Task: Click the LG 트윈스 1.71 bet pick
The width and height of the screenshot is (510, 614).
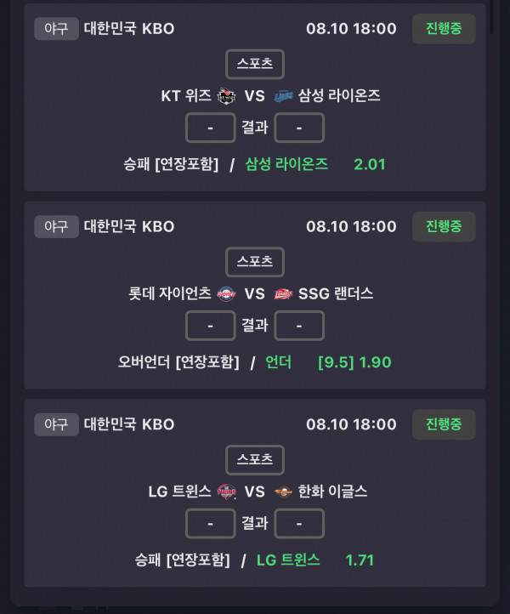Action: [x=315, y=560]
